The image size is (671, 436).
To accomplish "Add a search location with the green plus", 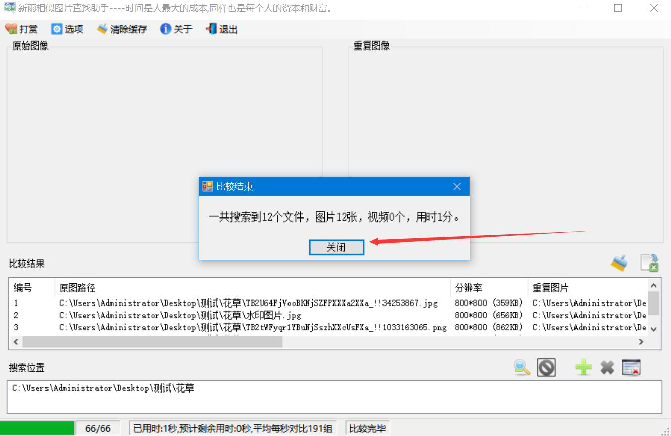I will [583, 368].
